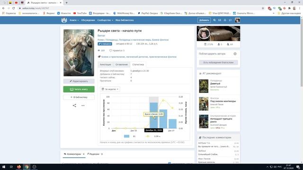Screen dimensions: 303x170
Task: Open Под знаком мантикоры book link
Action: (x=223, y=101)
